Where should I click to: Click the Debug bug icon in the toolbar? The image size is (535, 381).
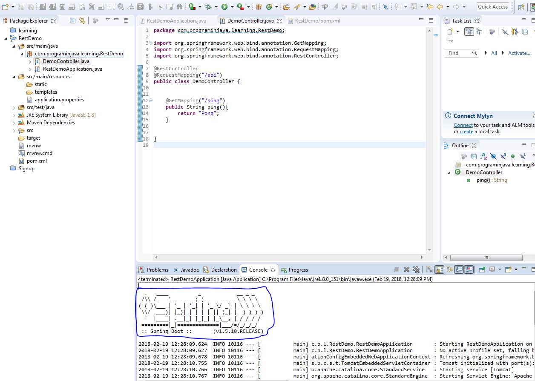point(208,7)
